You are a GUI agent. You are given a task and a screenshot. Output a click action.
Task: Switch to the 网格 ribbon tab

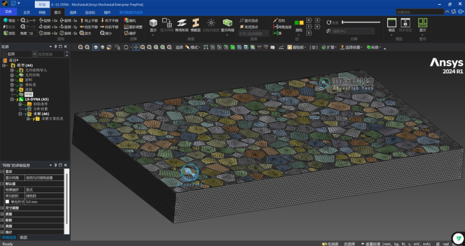pos(42,12)
